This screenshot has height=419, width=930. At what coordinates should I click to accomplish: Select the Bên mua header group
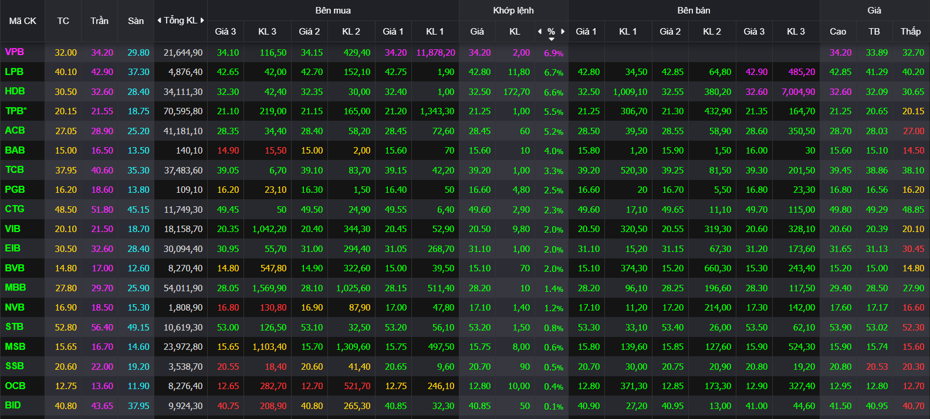333,11
